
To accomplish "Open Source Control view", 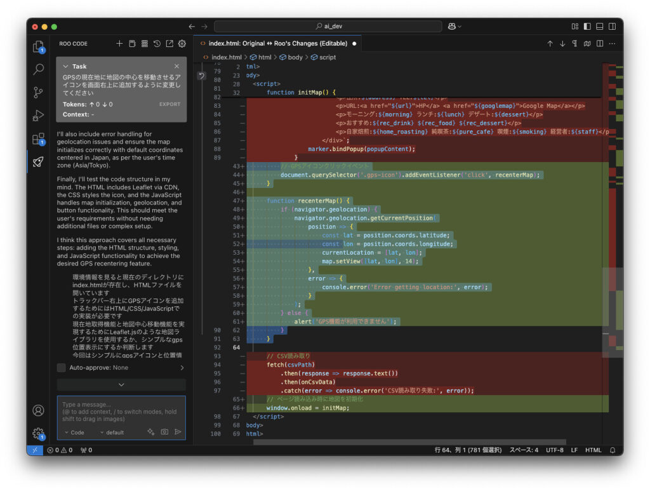I will 39,92.
